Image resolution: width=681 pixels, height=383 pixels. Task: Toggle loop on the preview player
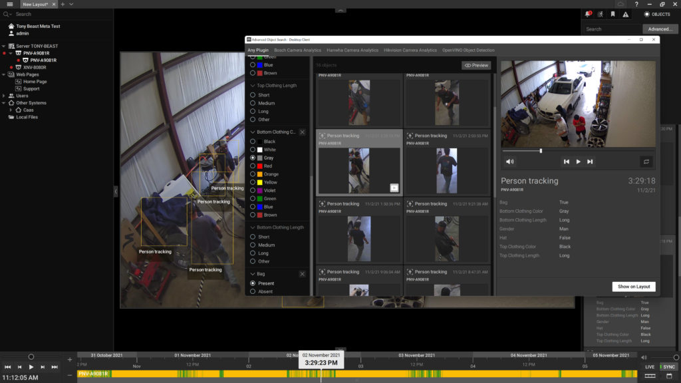click(646, 162)
